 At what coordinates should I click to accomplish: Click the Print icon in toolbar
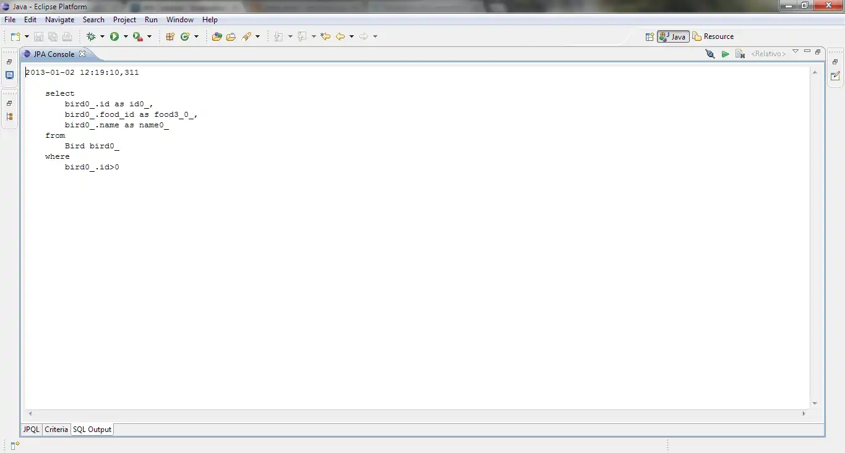pos(67,36)
